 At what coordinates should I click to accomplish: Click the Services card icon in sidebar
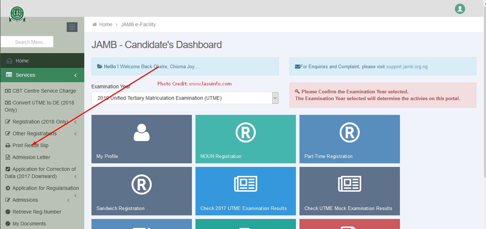9,75
